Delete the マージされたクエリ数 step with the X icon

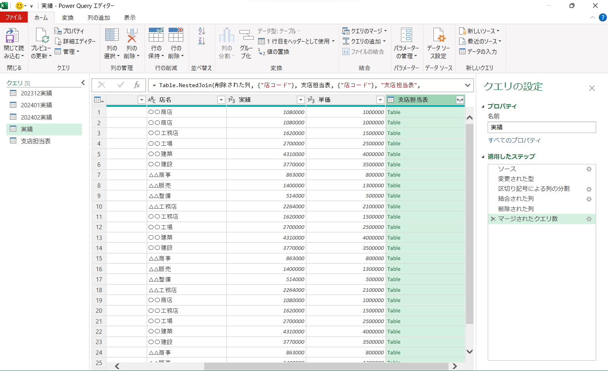[x=493, y=219]
